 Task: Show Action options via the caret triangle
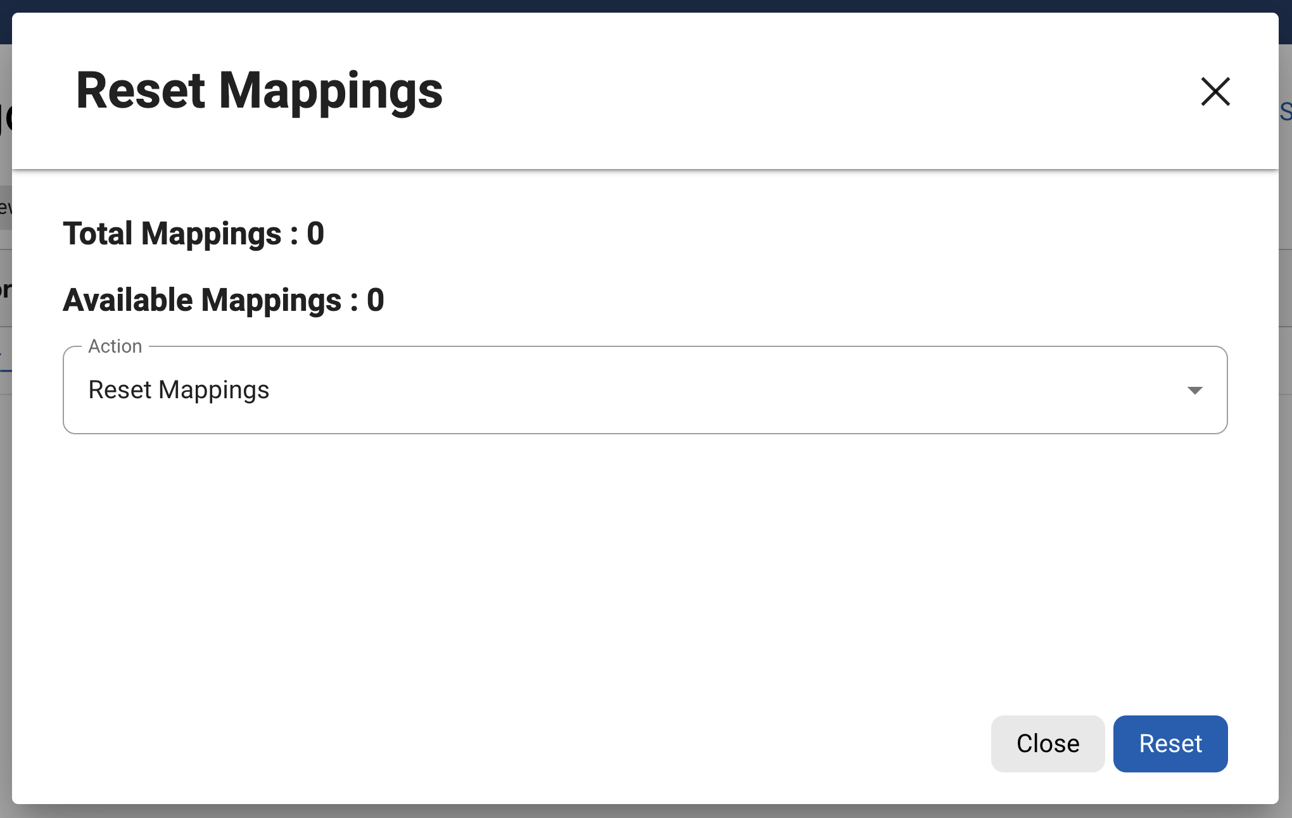pyautogui.click(x=1194, y=390)
